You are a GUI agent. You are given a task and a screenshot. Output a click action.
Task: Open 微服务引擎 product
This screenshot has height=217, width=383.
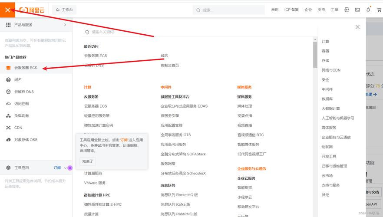pyautogui.click(x=170, y=115)
